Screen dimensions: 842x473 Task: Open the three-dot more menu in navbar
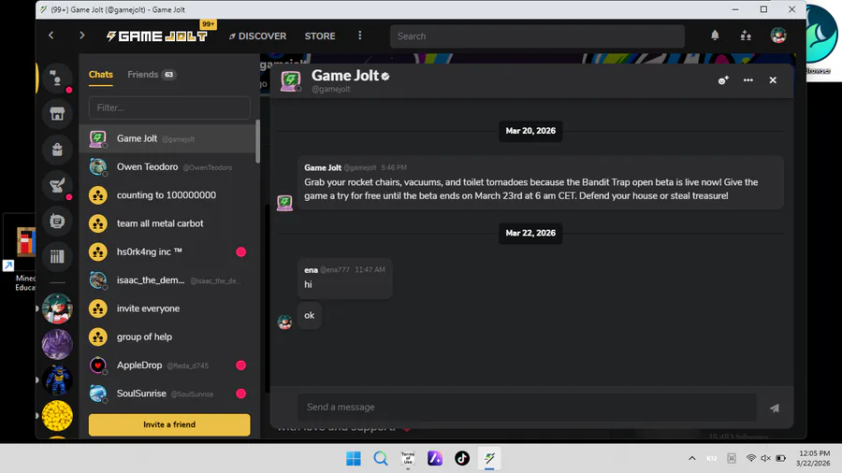pyautogui.click(x=360, y=36)
